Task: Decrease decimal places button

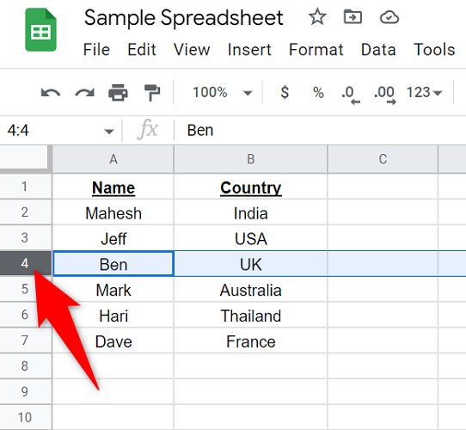Action: pos(350,95)
